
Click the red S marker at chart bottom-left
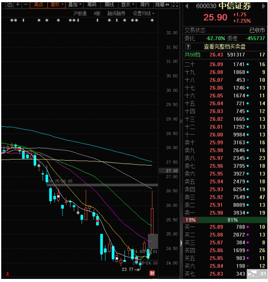click(x=7, y=274)
